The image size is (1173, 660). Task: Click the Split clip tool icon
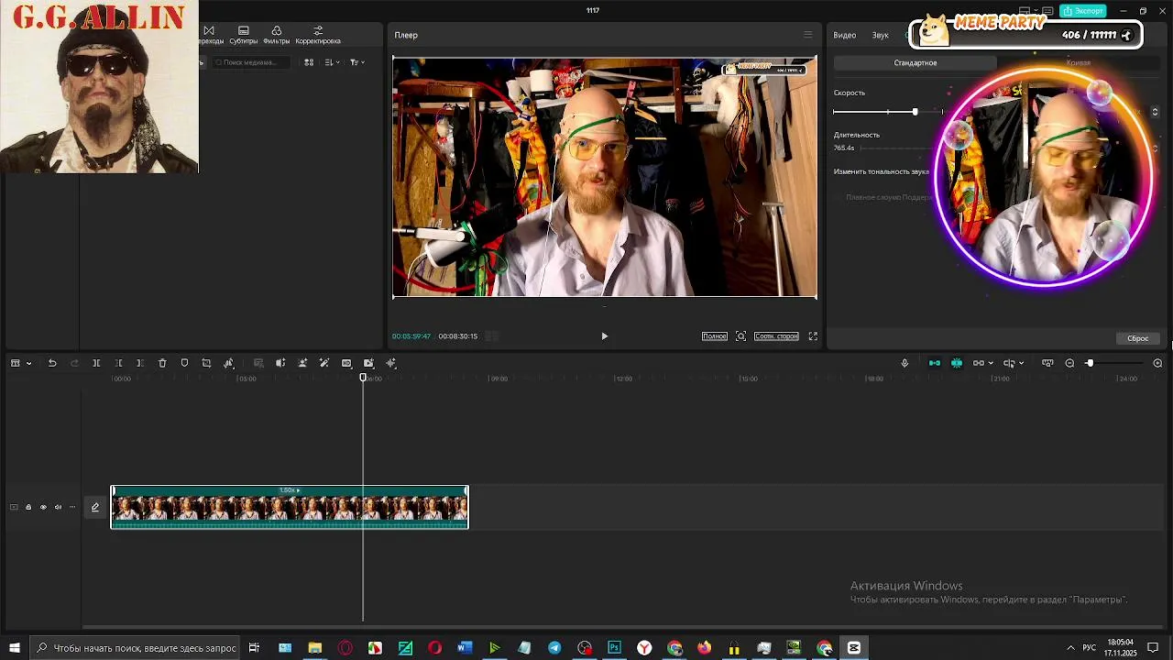(96, 363)
